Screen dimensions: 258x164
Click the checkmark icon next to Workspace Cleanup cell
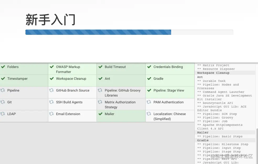point(52,78)
